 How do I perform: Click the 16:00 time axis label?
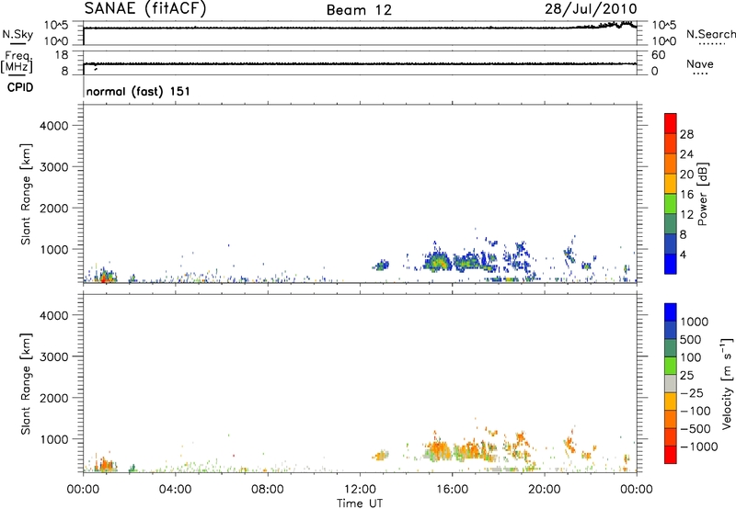tap(452, 490)
